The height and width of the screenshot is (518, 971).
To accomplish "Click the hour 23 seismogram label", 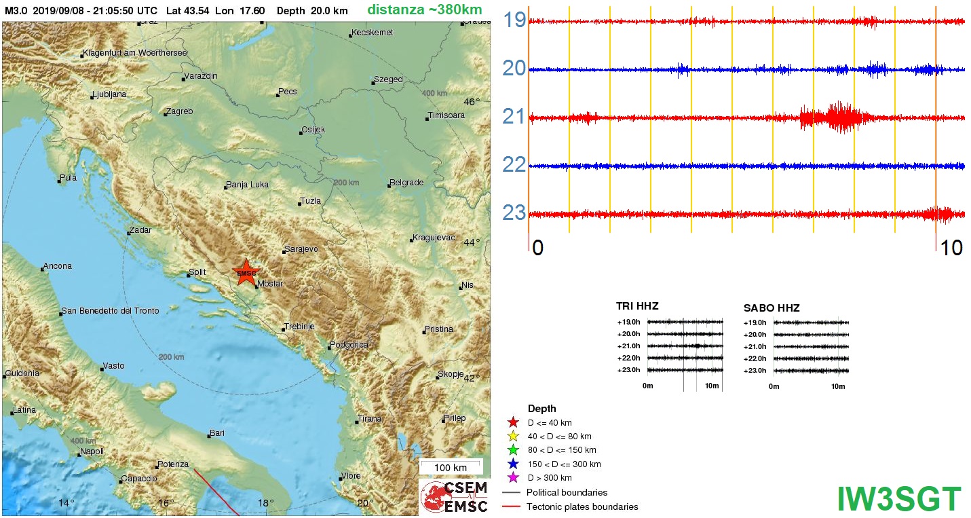I will tap(514, 212).
